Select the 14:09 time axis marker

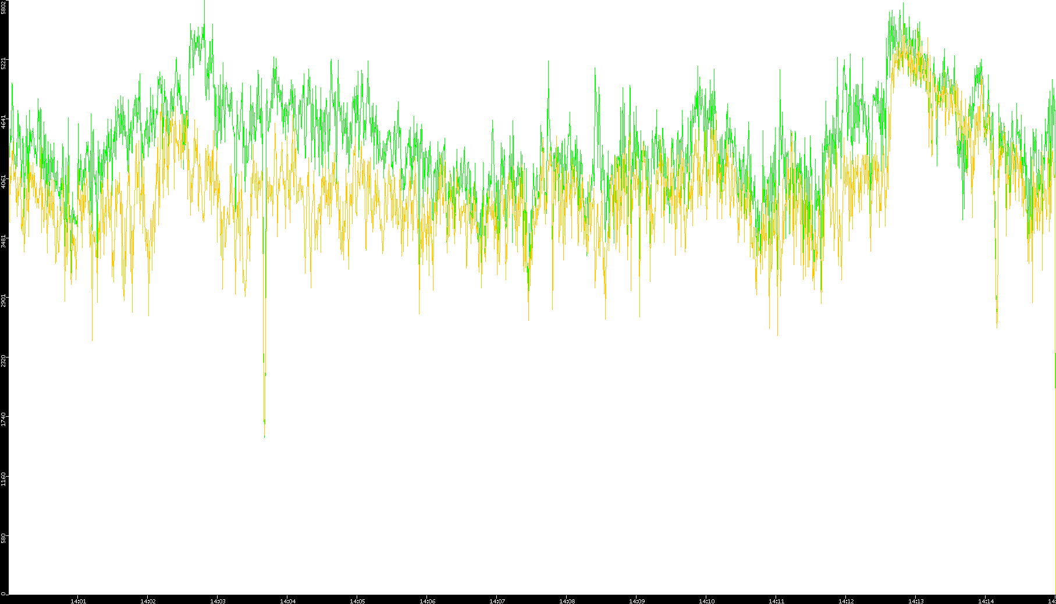[637, 601]
